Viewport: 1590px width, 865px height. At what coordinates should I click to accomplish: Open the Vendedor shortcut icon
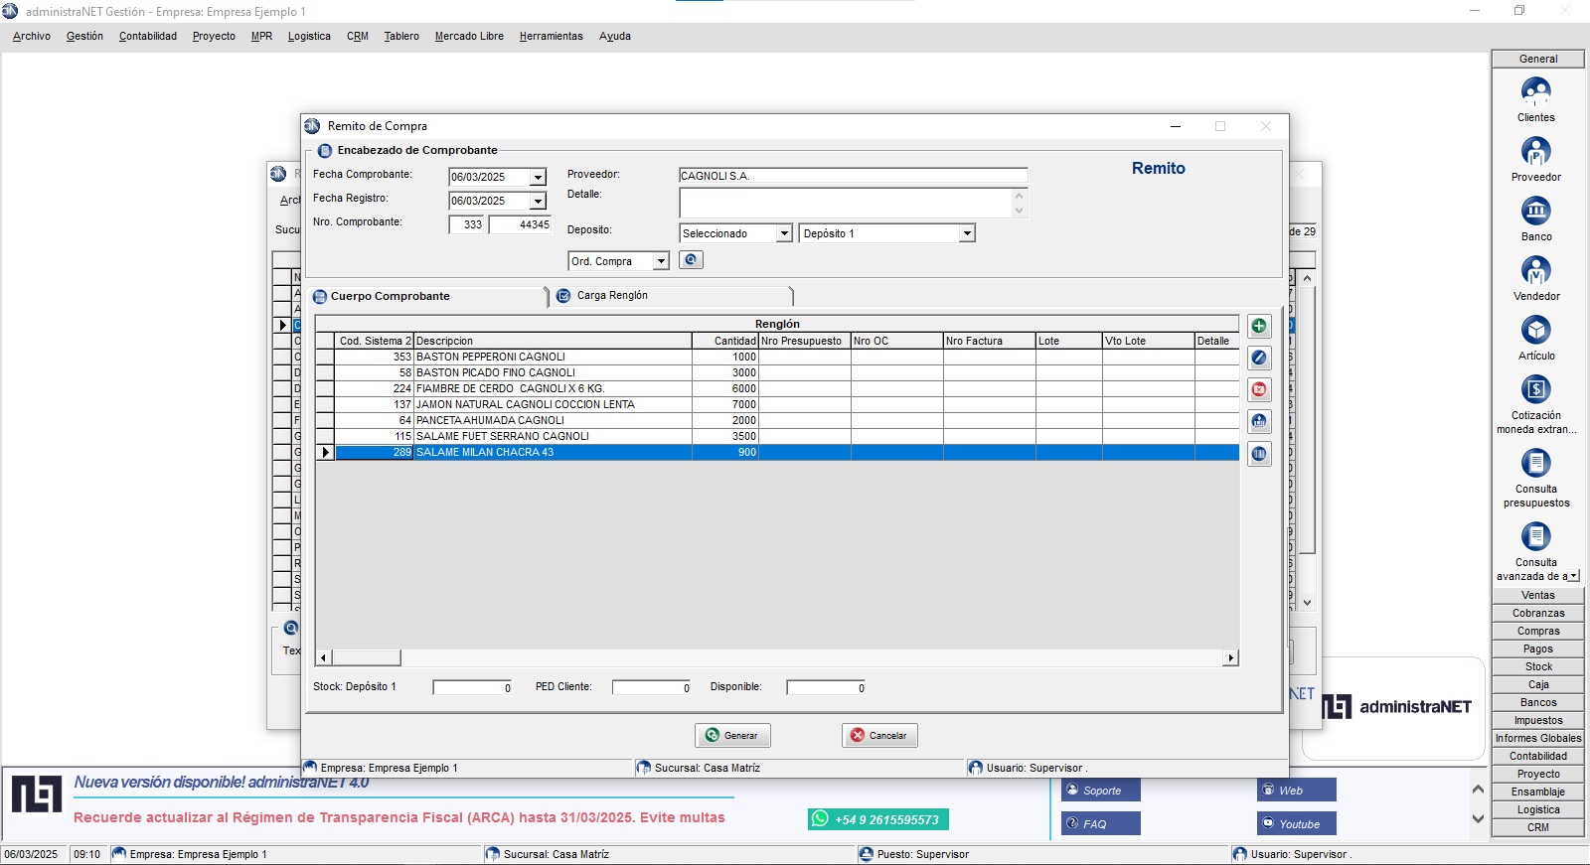[x=1535, y=270]
